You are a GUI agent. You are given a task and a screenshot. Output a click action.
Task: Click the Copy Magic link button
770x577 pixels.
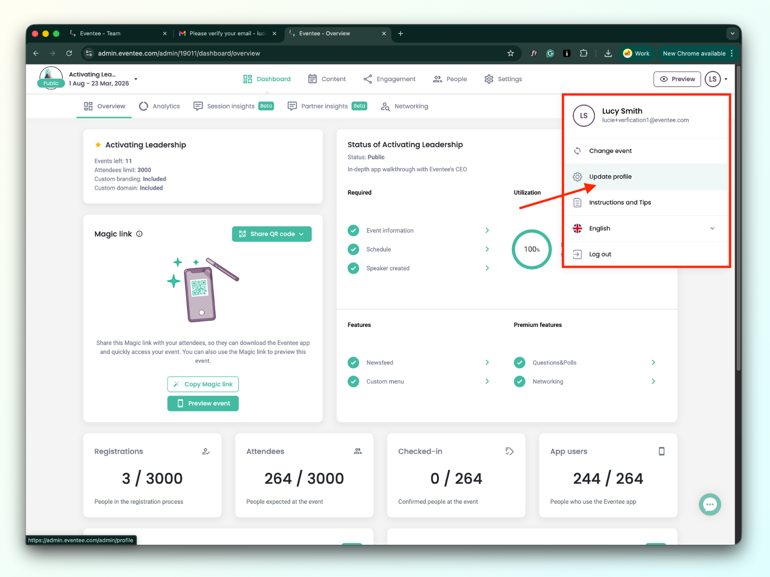[x=203, y=384]
